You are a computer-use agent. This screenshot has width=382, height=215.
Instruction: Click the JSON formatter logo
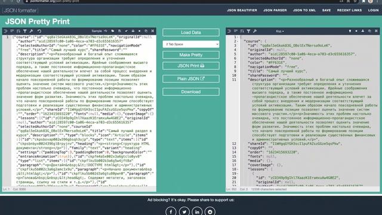coord(20,11)
